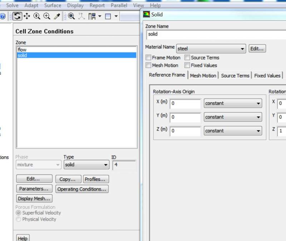Enable the Source Terms checkbox

[187, 58]
